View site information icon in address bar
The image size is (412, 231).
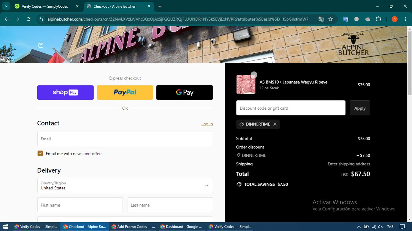(41, 19)
